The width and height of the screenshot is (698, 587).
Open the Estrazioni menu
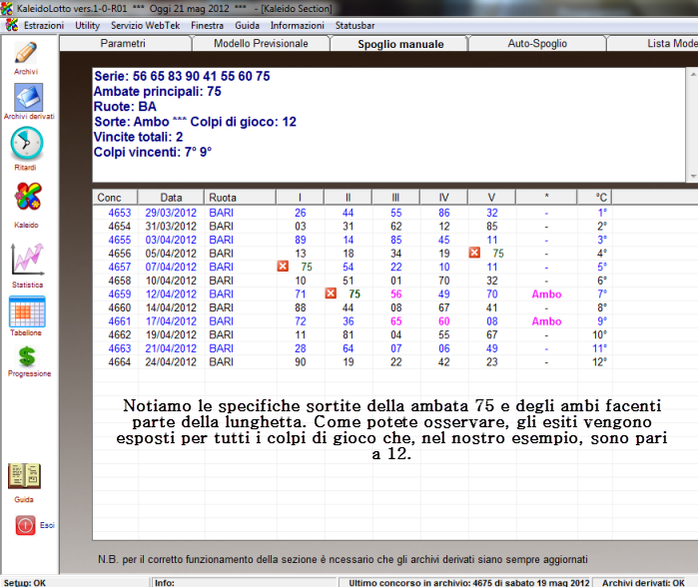43,24
